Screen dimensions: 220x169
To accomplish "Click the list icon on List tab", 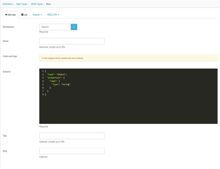I will click(x=22, y=15).
